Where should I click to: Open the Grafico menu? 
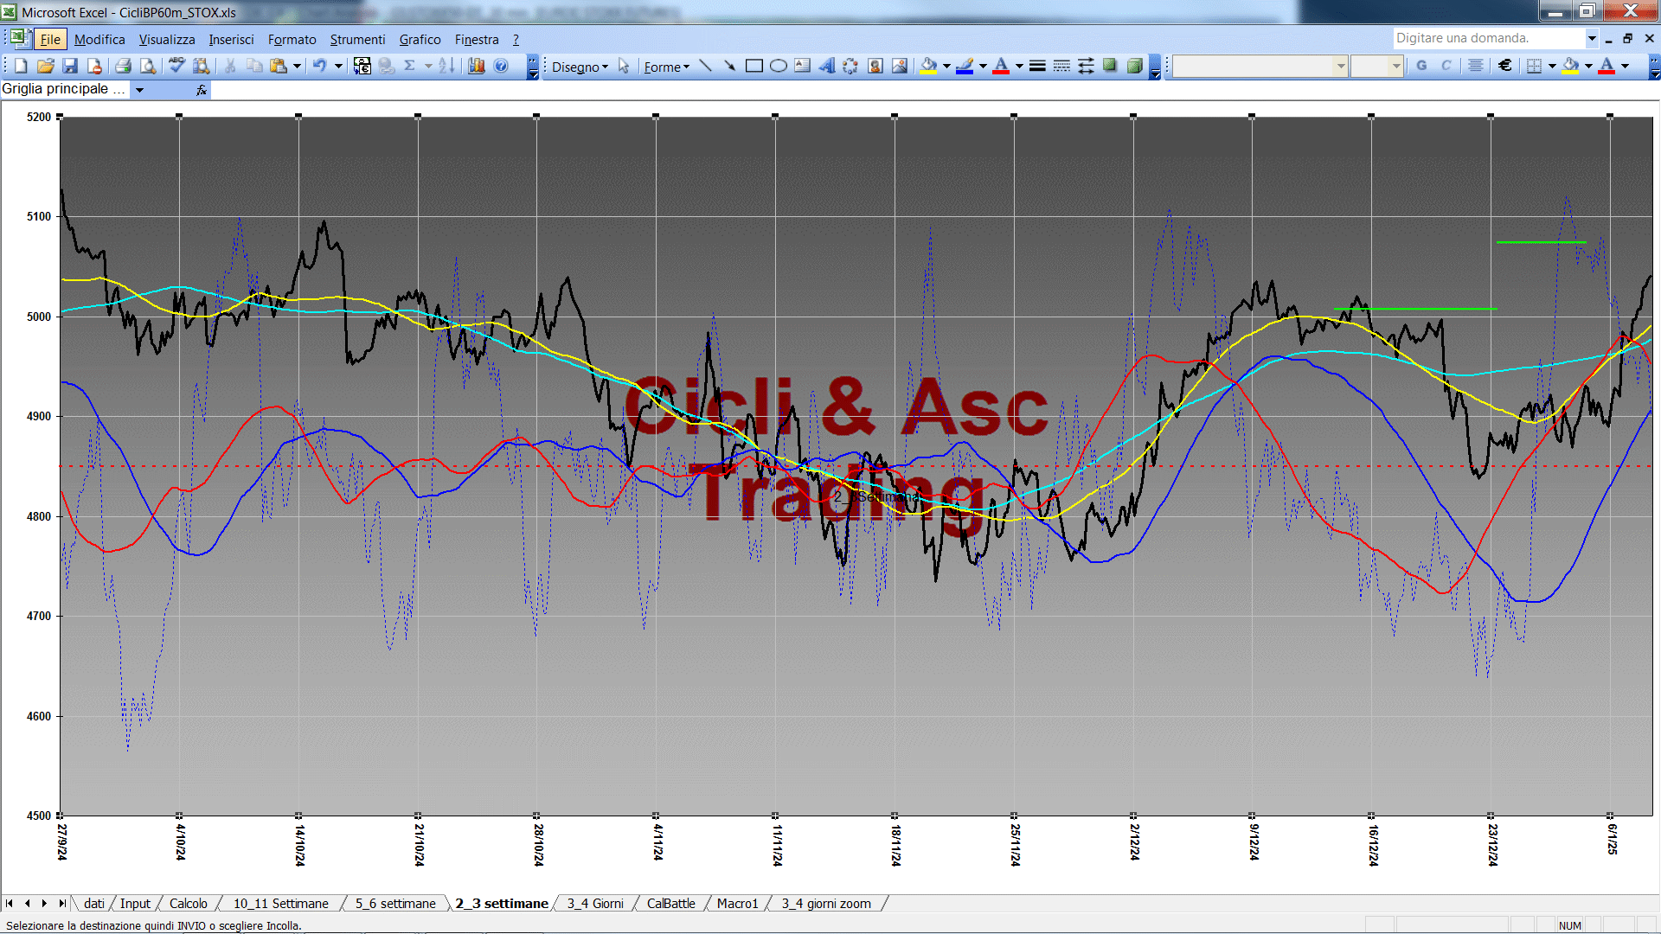point(420,39)
